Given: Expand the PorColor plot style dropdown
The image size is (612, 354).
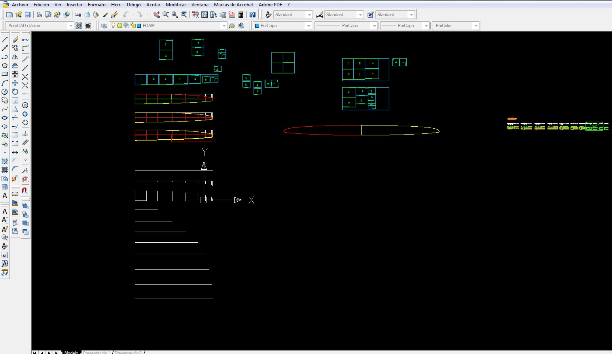Looking at the screenshot, I should coord(476,26).
